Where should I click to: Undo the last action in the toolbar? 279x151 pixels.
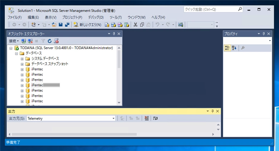pos(157,25)
